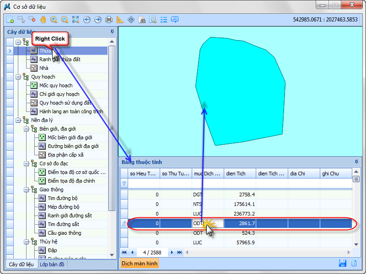Open the Cây dữ liệu tab
The height and width of the screenshot is (274, 366).
[22, 264]
